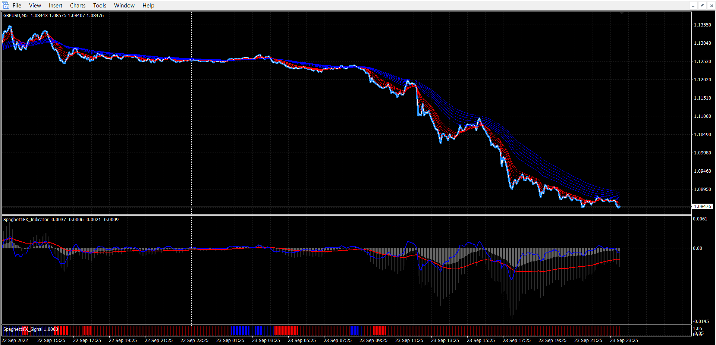Open the View menu
Screen dimensions: 716x345
coord(35,6)
